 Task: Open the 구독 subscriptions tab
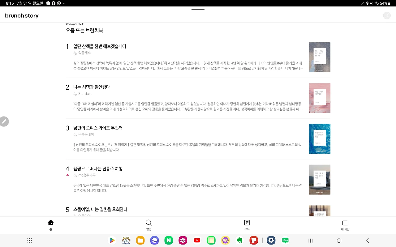click(247, 225)
